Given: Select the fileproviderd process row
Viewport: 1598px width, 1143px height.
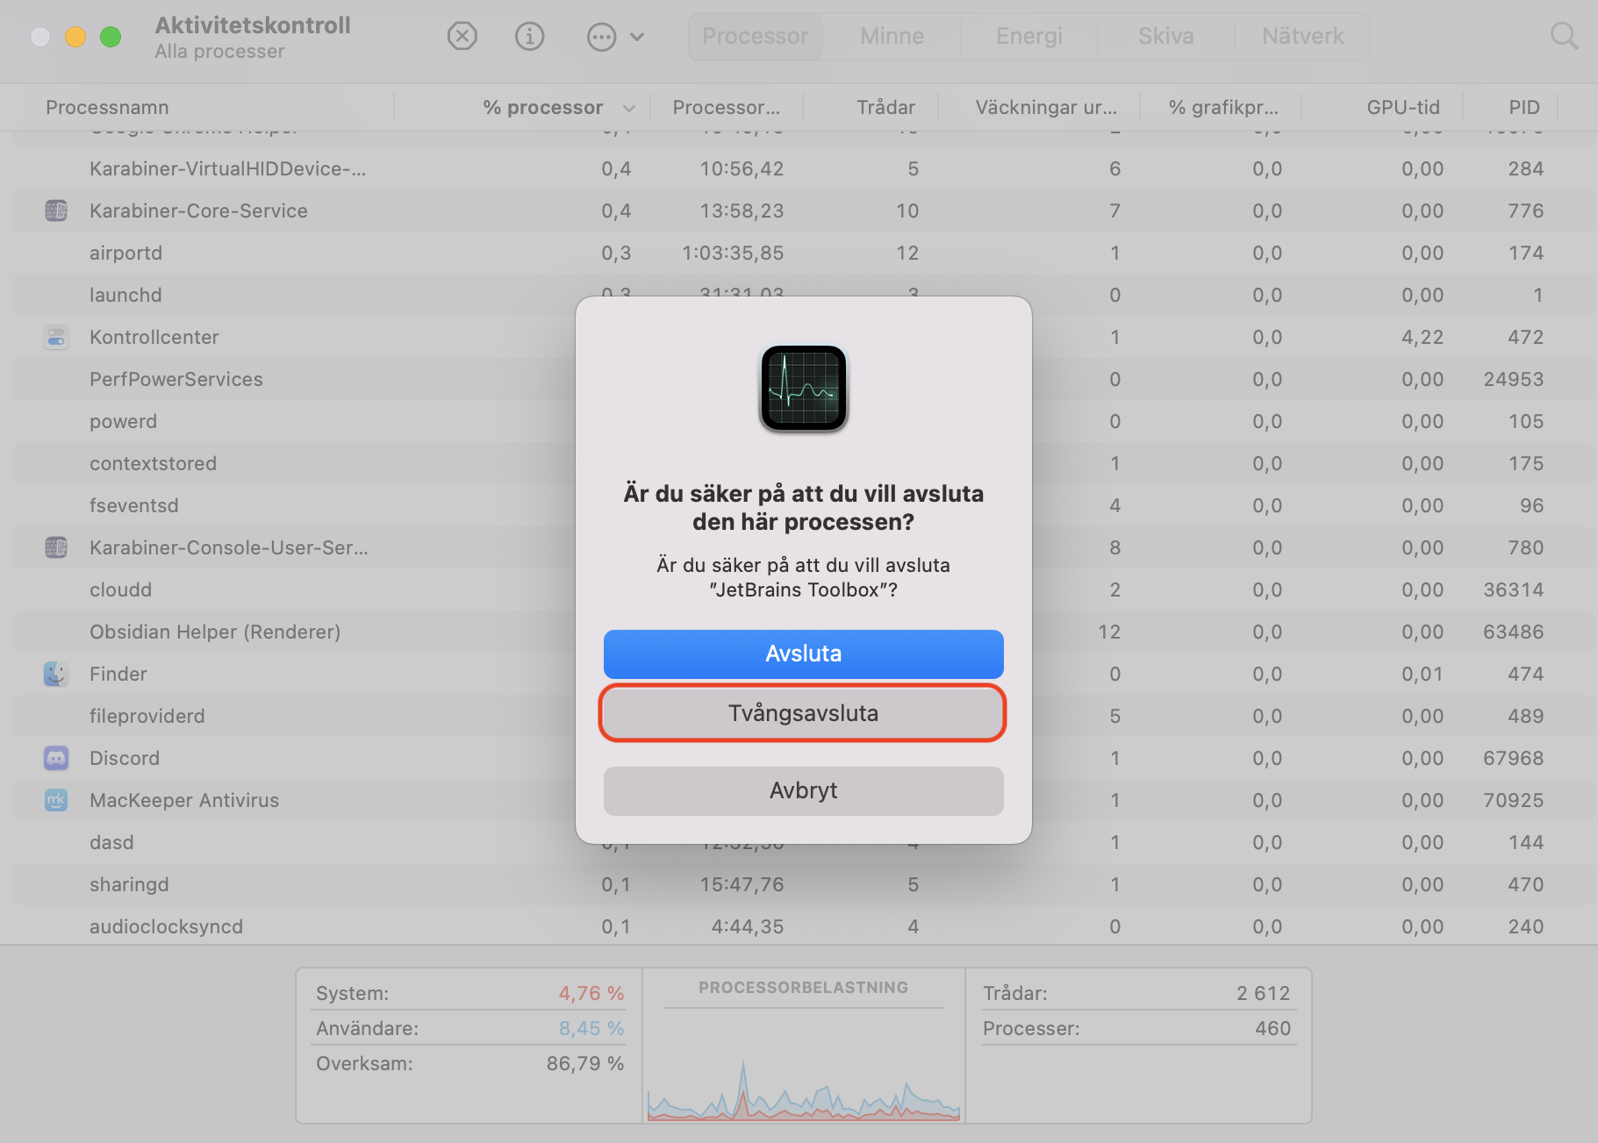Looking at the screenshot, I should coord(803,716).
